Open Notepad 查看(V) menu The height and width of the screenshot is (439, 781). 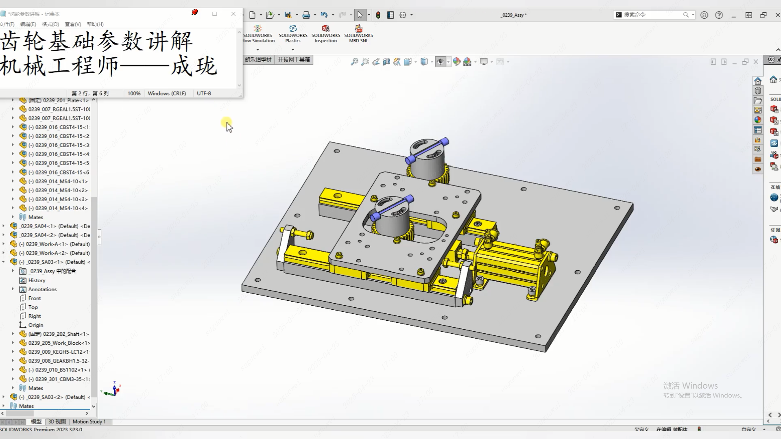(73, 24)
